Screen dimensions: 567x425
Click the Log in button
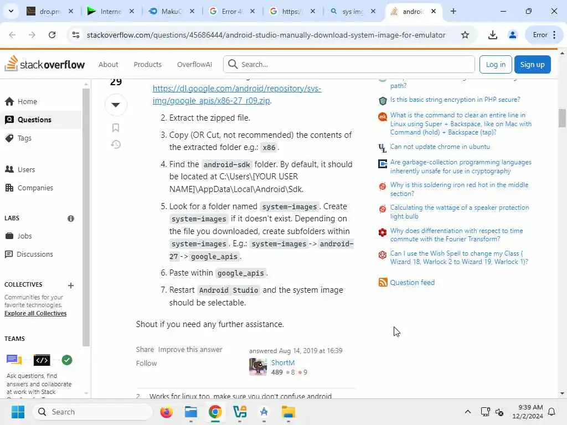click(x=496, y=64)
